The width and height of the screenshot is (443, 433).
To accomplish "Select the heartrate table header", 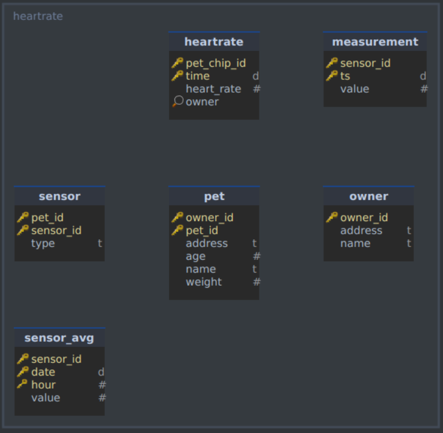I will click(x=214, y=42).
